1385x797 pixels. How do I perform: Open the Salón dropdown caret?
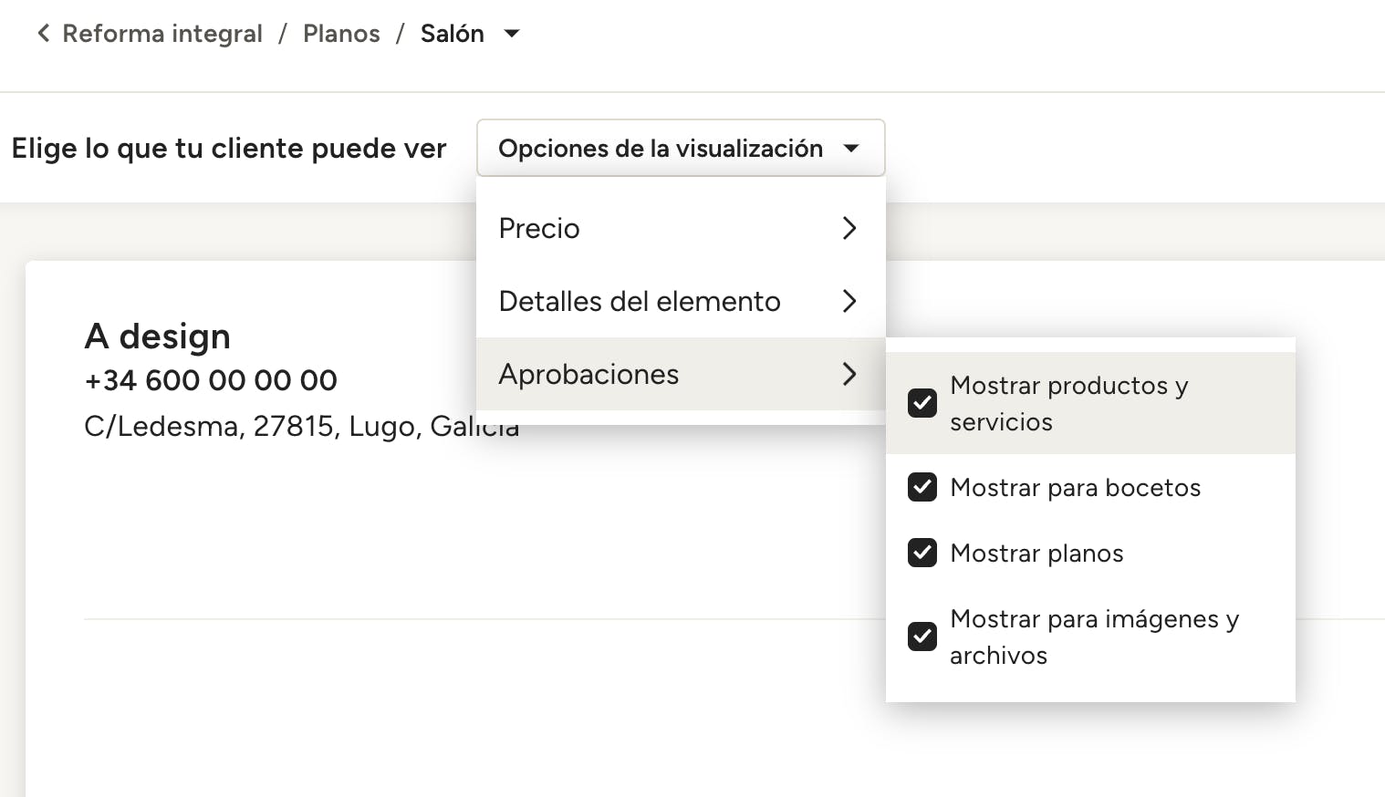click(512, 34)
